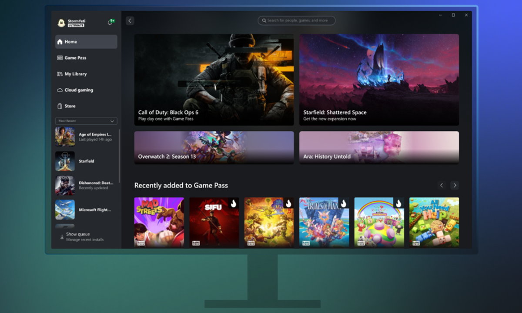Click the left chevron of the carousel
This screenshot has height=313, width=522.
pos(442,185)
